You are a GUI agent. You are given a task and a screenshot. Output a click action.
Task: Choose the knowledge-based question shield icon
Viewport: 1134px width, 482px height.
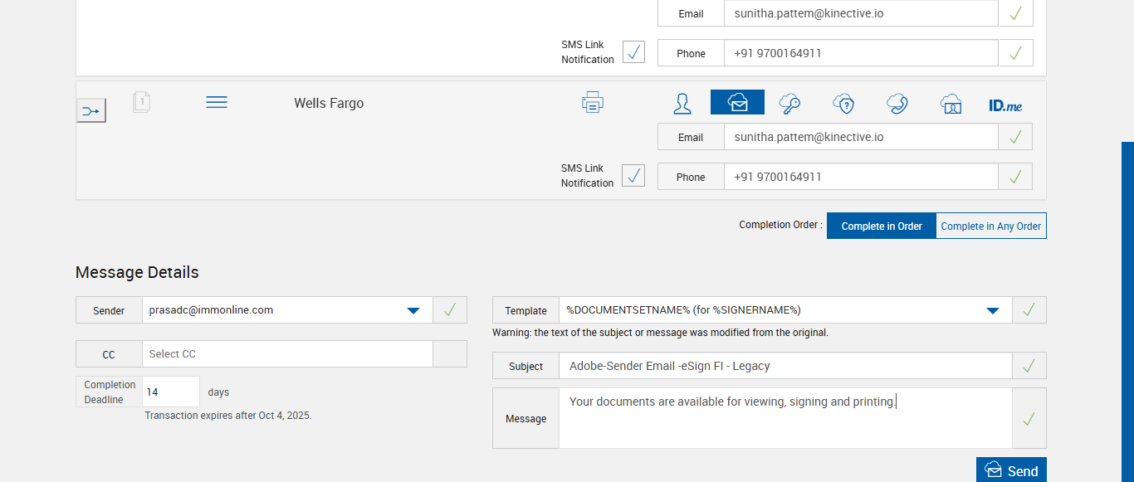[x=843, y=104]
